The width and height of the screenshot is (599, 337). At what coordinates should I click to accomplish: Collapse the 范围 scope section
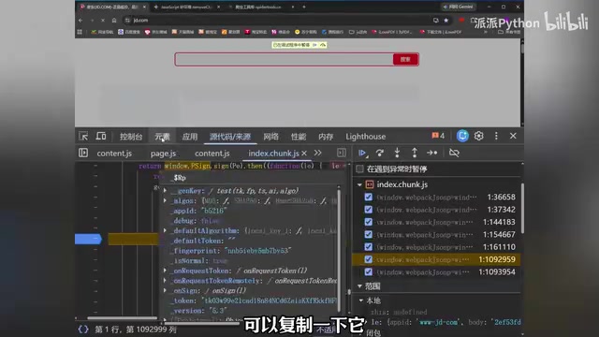coord(359,286)
